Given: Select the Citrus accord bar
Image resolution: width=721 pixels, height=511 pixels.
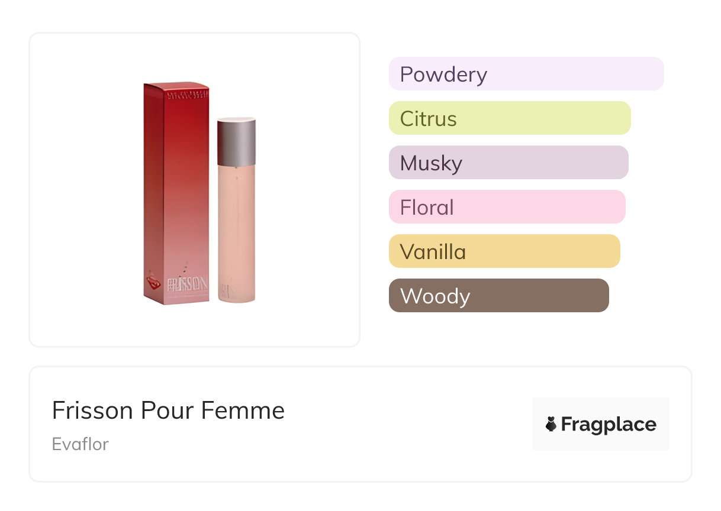Looking at the screenshot, I should (x=510, y=118).
